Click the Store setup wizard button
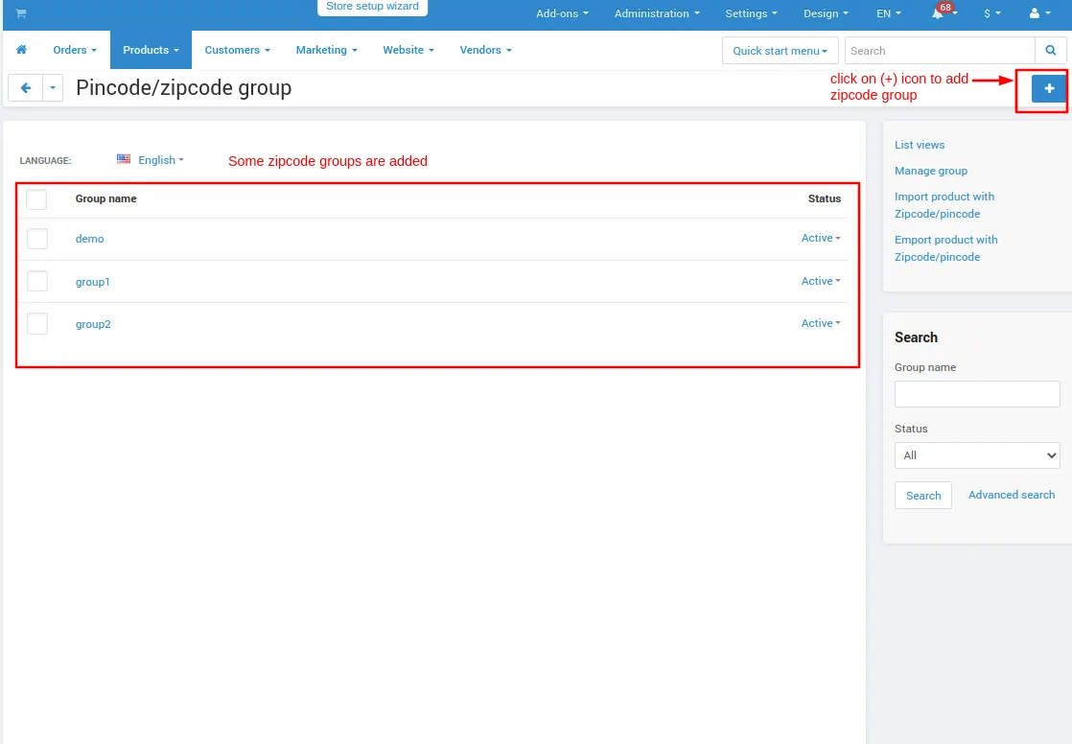1072x744 pixels. point(373,7)
